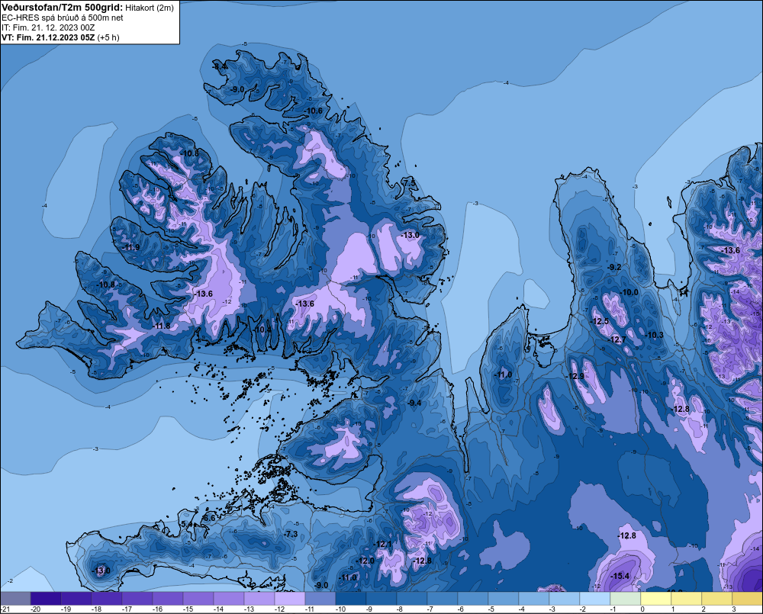Select the -7.3 temperature label
This screenshot has width=763, height=614.
click(291, 534)
